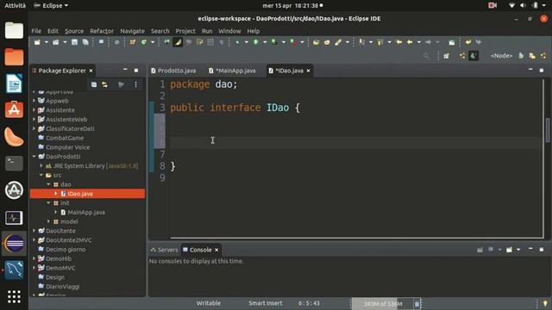The width and height of the screenshot is (552, 310).
Task: Open the Eclipse icon in Ubuntu dock
Action: 14,243
